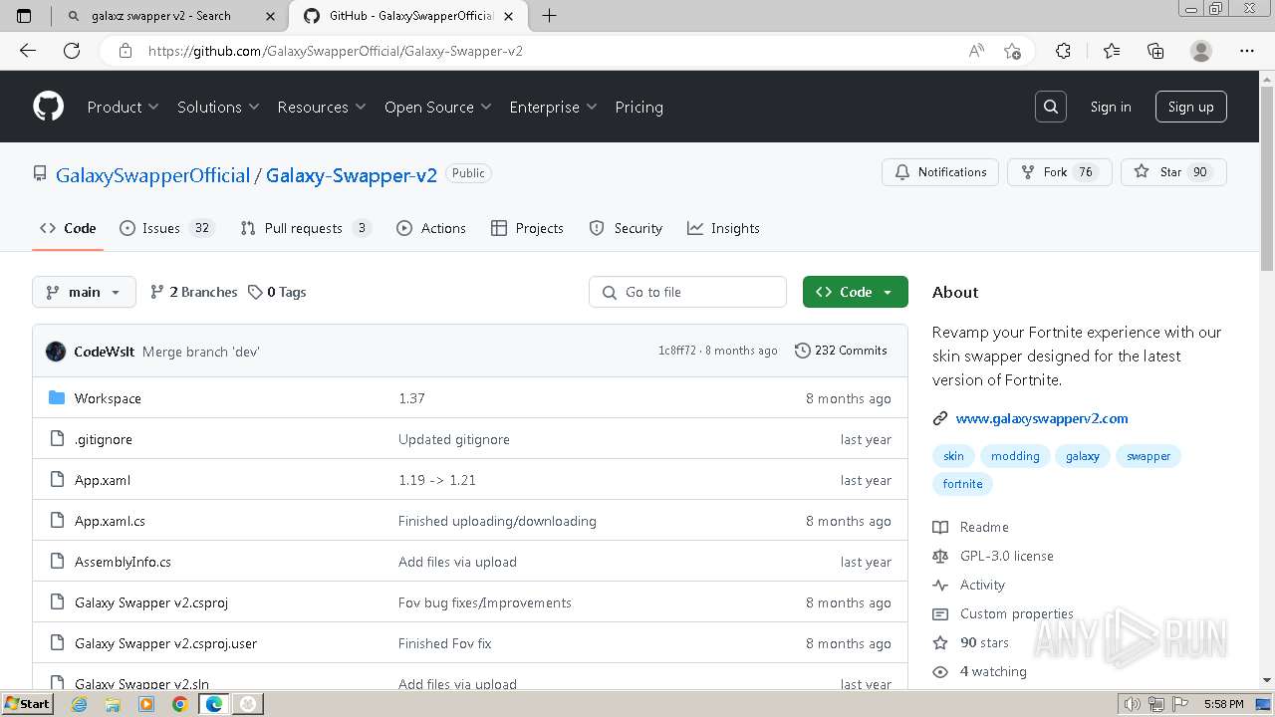This screenshot has width=1275, height=717.
Task: Open 232 Commits history link
Action: (x=841, y=351)
